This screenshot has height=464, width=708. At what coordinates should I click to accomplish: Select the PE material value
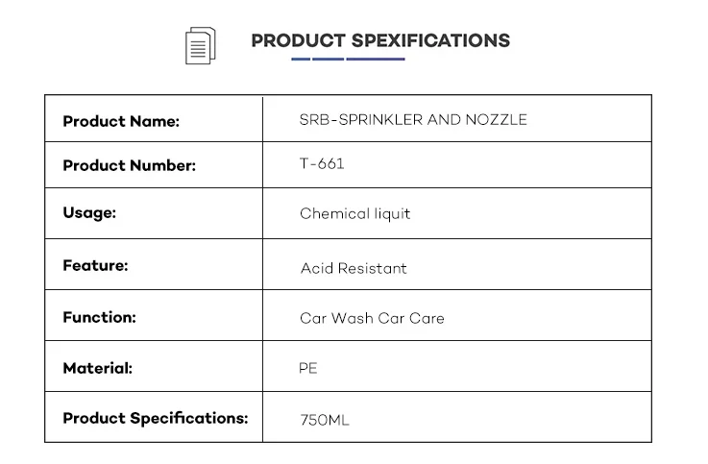coord(308,368)
